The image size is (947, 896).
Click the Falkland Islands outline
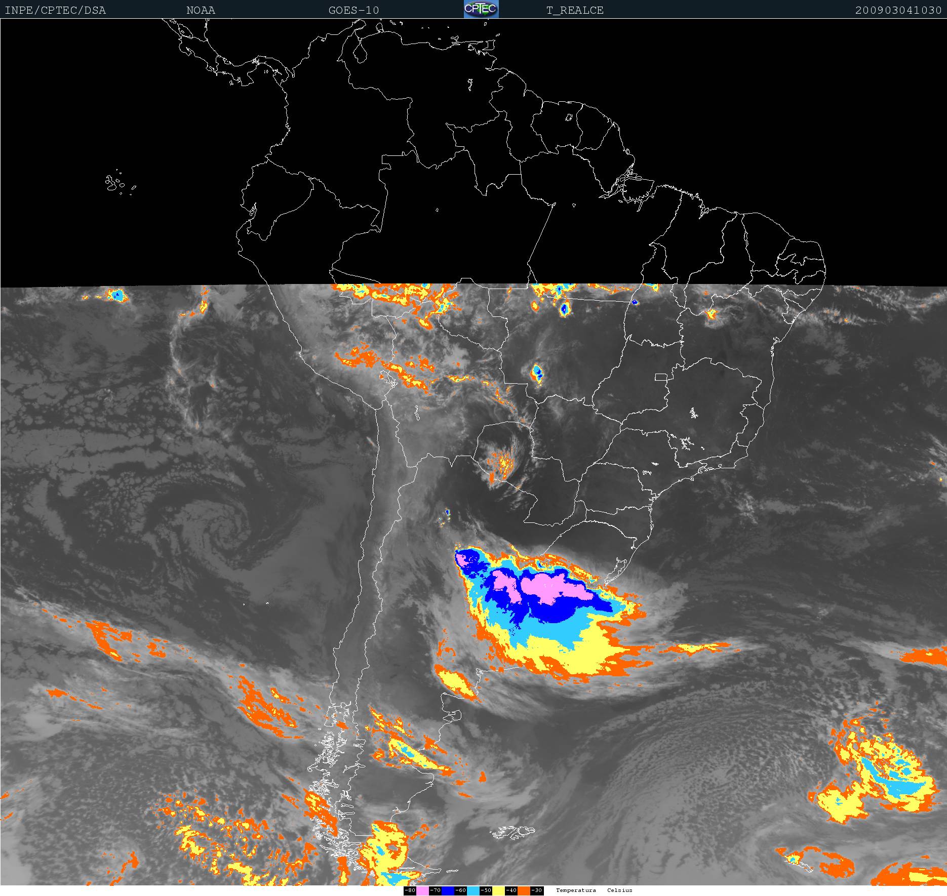coord(512,832)
